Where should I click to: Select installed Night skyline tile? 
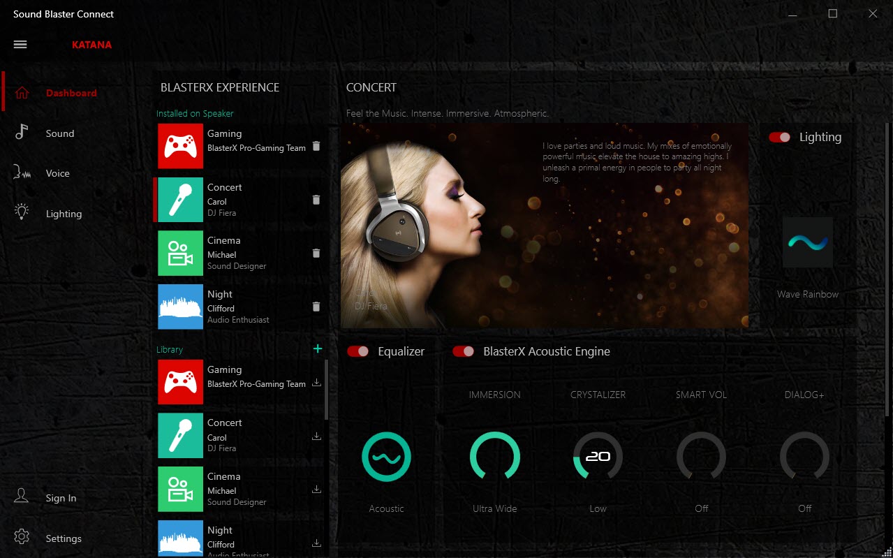(180, 307)
